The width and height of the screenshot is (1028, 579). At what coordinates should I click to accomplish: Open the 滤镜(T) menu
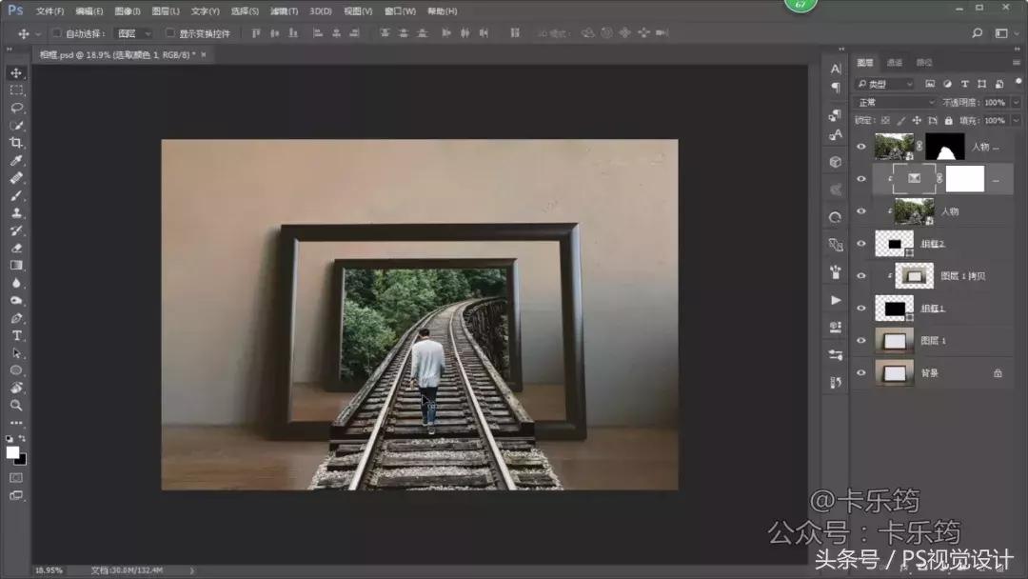pyautogui.click(x=284, y=11)
